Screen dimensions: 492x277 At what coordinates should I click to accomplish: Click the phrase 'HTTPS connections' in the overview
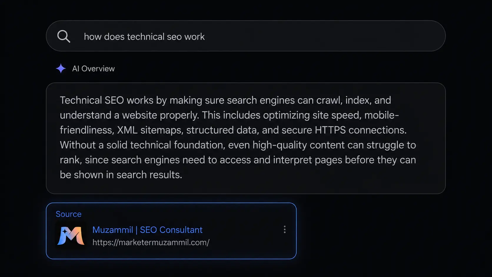click(360, 130)
